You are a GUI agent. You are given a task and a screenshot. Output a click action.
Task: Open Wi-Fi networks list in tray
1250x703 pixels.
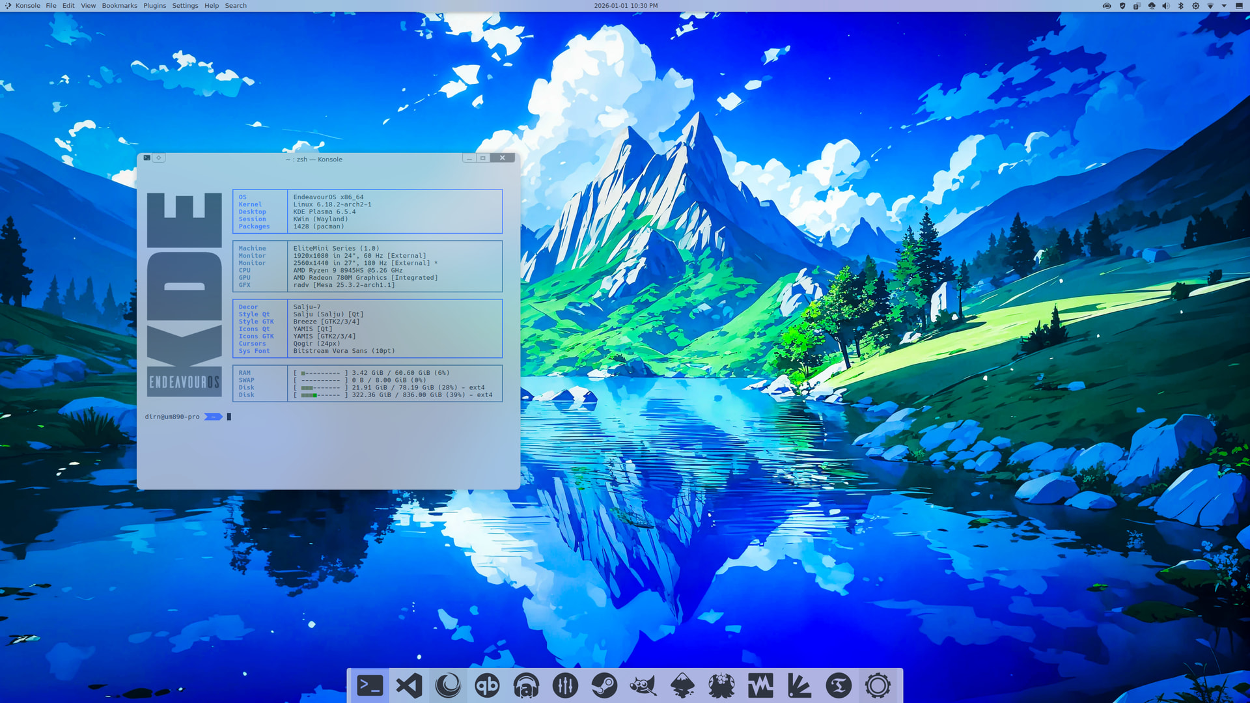point(1210,6)
